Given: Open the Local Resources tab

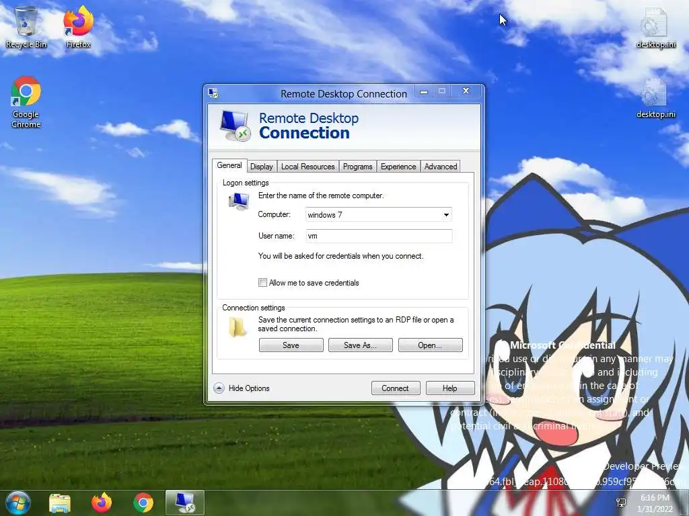Looking at the screenshot, I should [308, 167].
